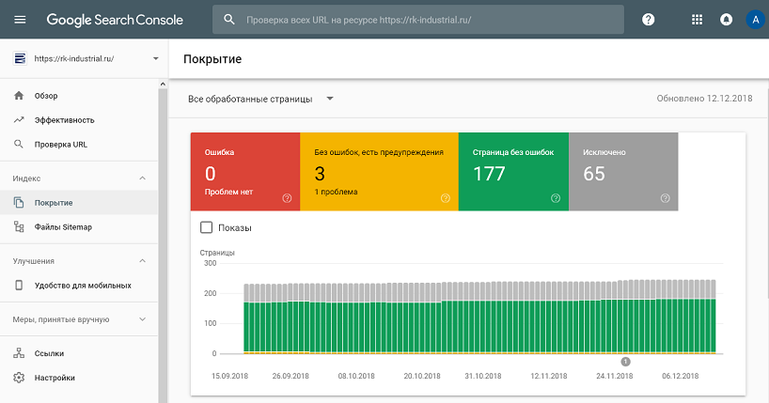Open Эффективность report
The image size is (769, 403).
[79, 119]
